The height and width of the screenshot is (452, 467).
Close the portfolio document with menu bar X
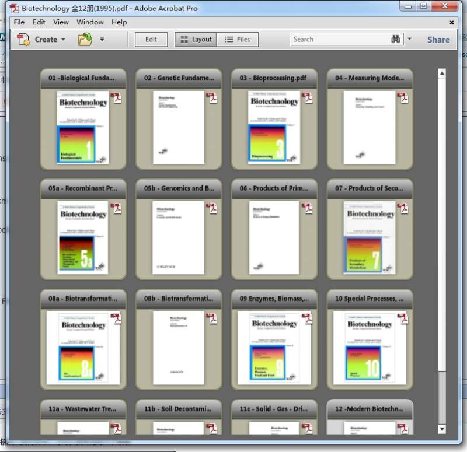point(451,22)
